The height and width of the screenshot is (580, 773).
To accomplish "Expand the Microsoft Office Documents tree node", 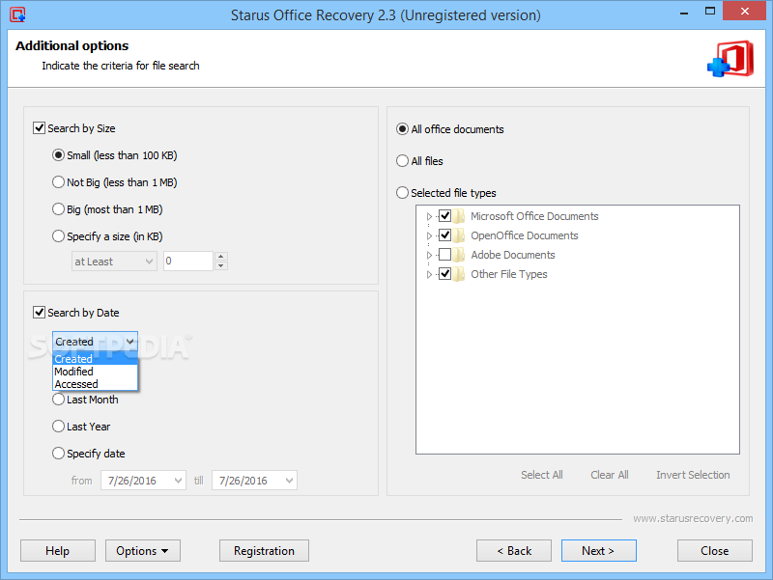I will tap(429, 216).
